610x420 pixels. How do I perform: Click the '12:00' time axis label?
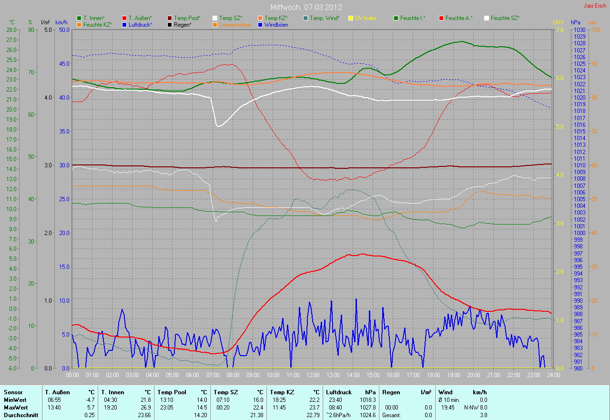coord(313,375)
